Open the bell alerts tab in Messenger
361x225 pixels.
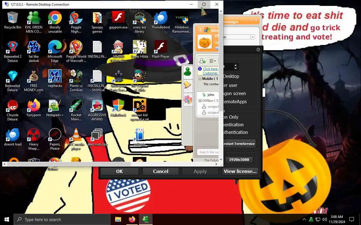[188, 85]
